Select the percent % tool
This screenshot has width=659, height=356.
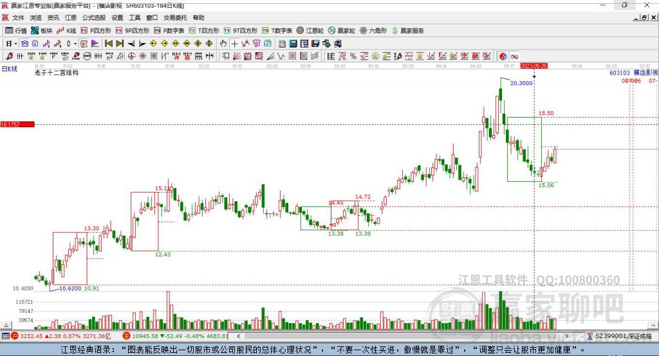click(353, 57)
